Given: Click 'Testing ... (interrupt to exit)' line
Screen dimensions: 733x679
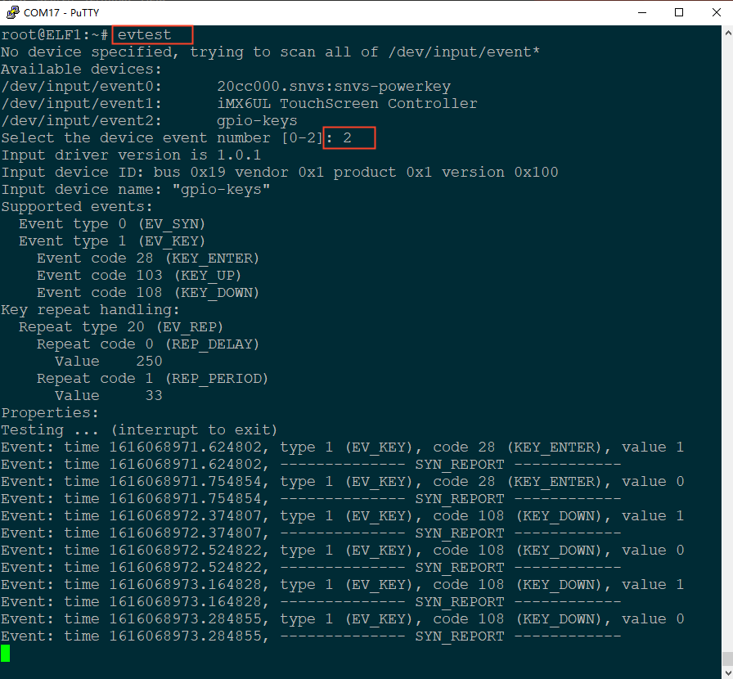Looking at the screenshot, I should pos(139,430).
